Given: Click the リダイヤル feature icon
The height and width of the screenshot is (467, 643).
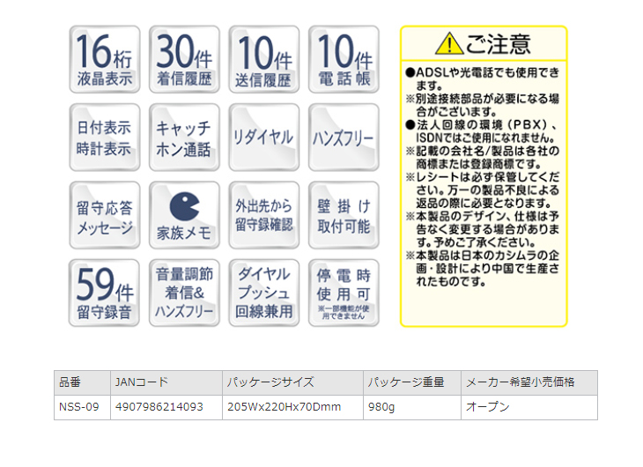Looking at the screenshot, I should (263, 137).
